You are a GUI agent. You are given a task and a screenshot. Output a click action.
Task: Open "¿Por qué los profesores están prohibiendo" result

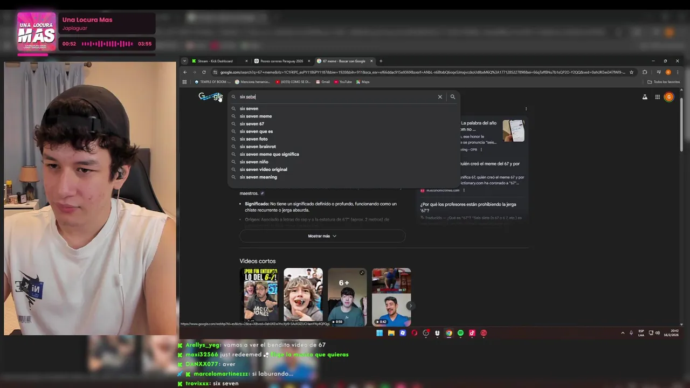468,207
